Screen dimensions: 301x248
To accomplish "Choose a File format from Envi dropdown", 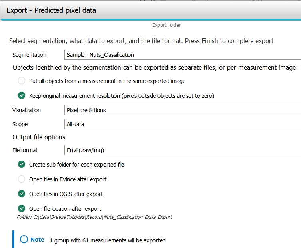I will click(182, 151).
